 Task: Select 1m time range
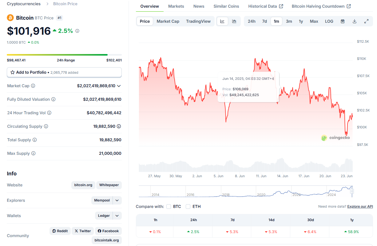point(276,21)
